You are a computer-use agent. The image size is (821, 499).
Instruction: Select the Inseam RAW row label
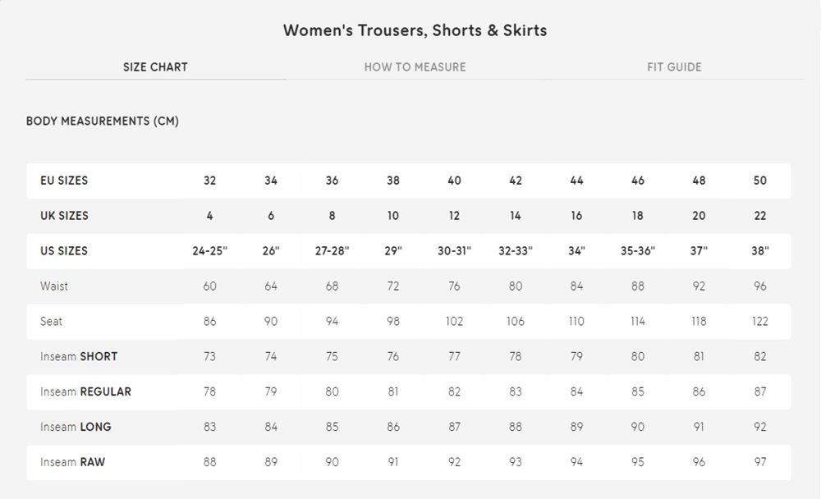(72, 463)
